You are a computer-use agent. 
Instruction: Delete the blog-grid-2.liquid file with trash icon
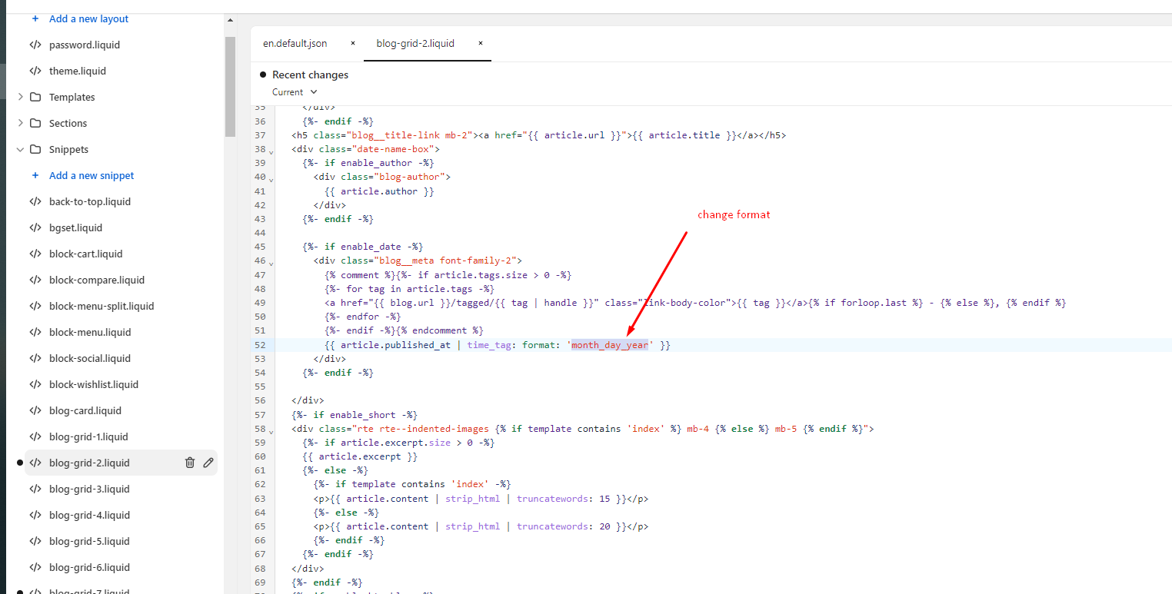[x=190, y=463]
